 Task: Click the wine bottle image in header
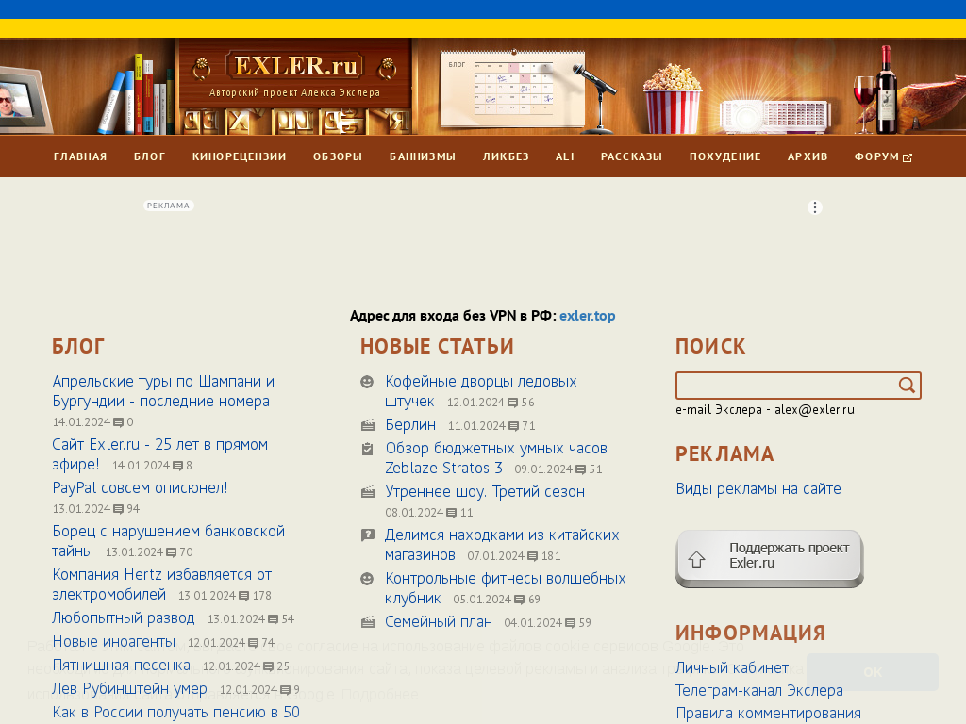pyautogui.click(x=887, y=90)
